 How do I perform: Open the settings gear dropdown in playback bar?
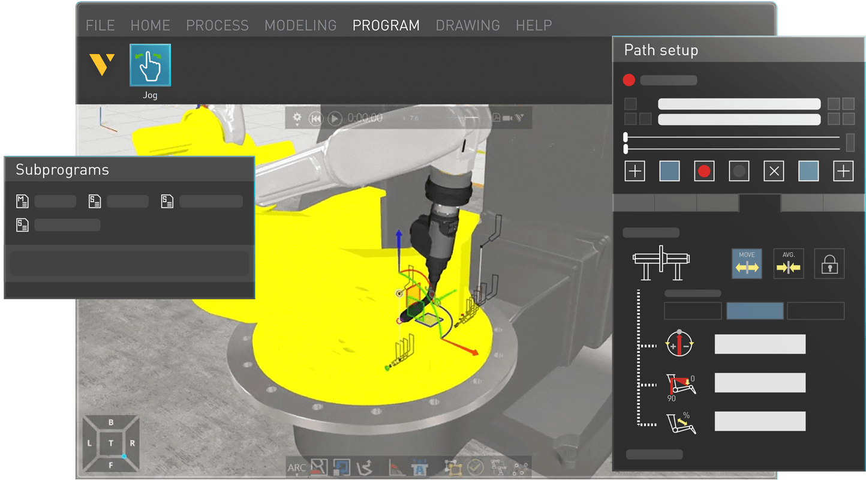click(297, 119)
